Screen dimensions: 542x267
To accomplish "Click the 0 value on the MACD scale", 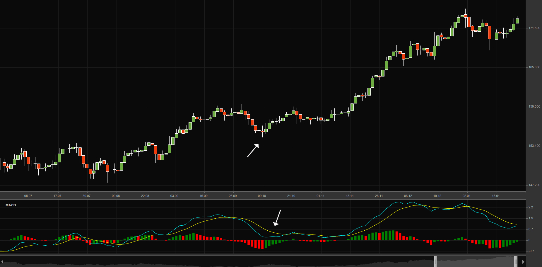I will pos(529,240).
